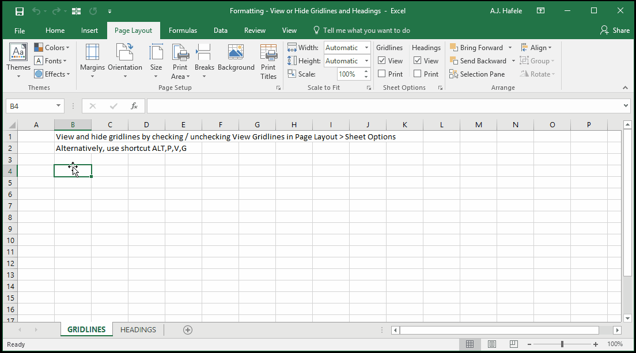This screenshot has height=353, width=636.
Task: Check Headings Print checkbox
Action: tap(417, 74)
